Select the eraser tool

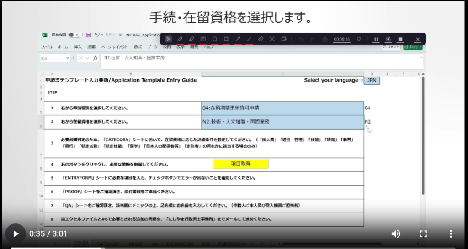coord(261,39)
